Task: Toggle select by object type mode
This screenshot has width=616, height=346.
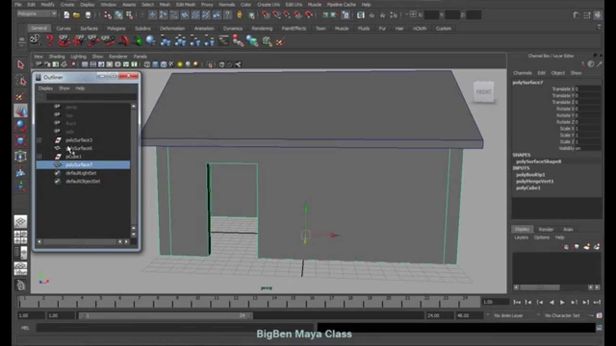Action: (118, 15)
